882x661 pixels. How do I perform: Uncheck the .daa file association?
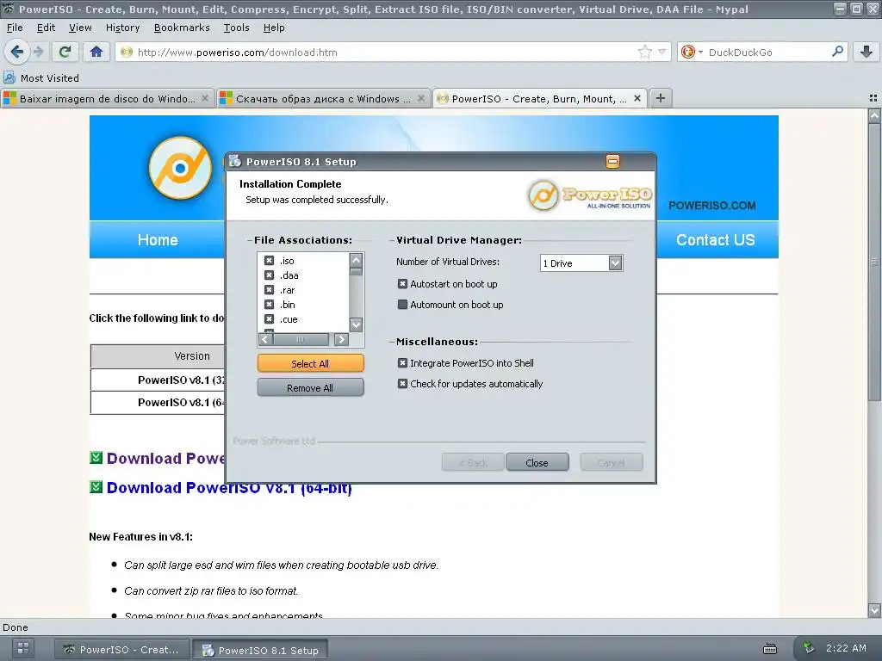click(269, 275)
